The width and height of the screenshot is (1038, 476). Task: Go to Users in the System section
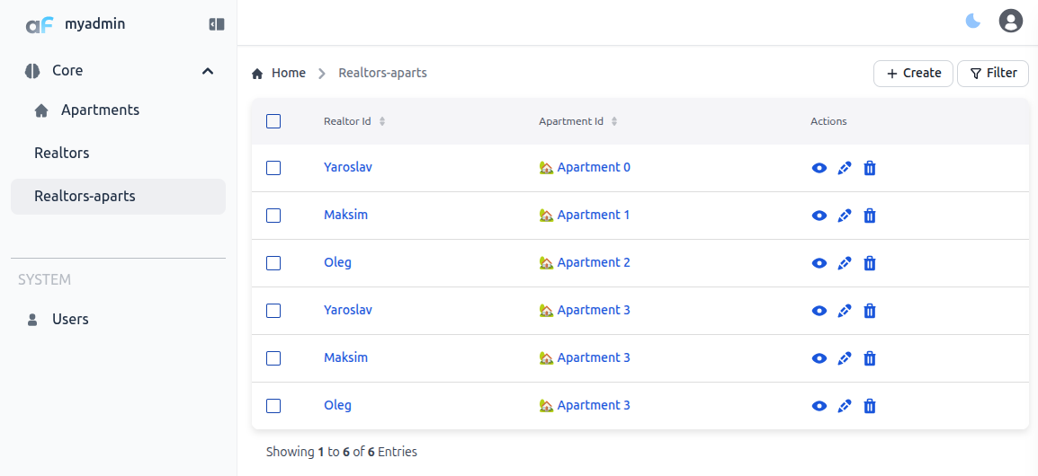click(70, 320)
